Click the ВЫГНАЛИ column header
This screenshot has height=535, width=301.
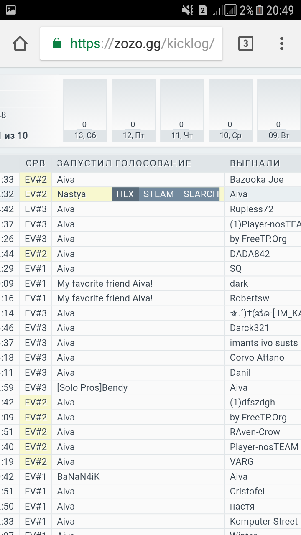(255, 163)
